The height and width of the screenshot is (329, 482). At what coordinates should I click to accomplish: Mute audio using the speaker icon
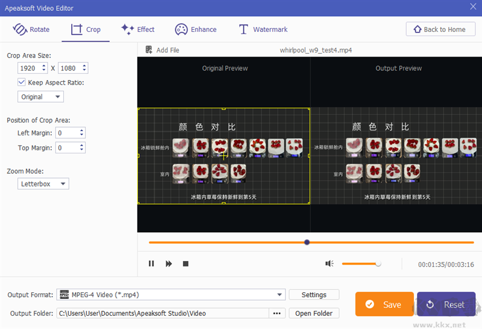(x=330, y=263)
